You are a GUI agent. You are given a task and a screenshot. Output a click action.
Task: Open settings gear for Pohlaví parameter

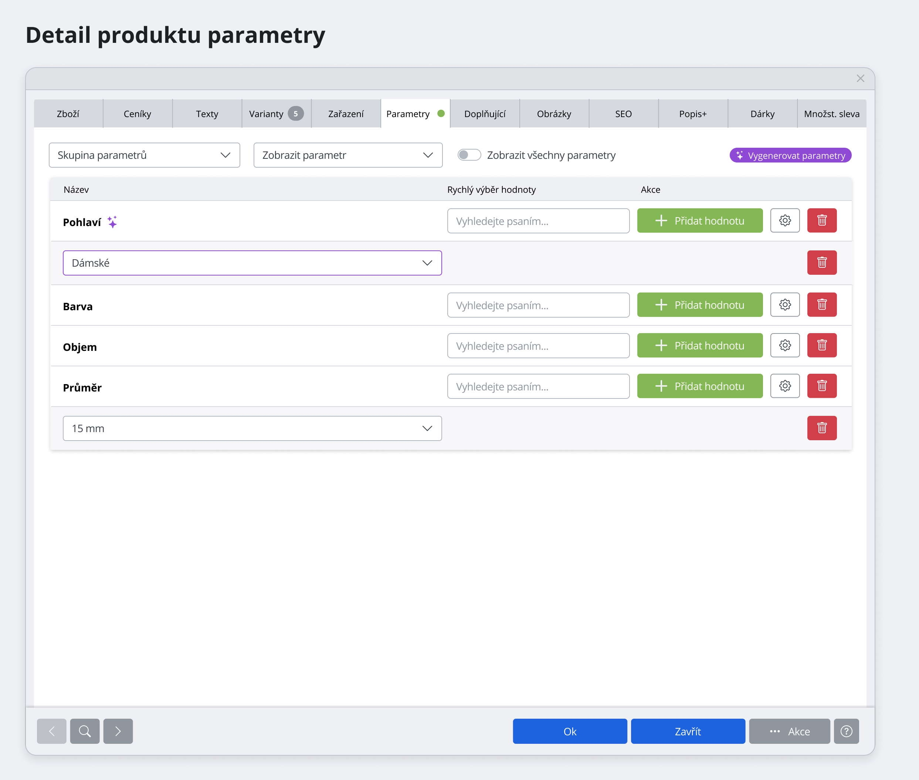[784, 220]
